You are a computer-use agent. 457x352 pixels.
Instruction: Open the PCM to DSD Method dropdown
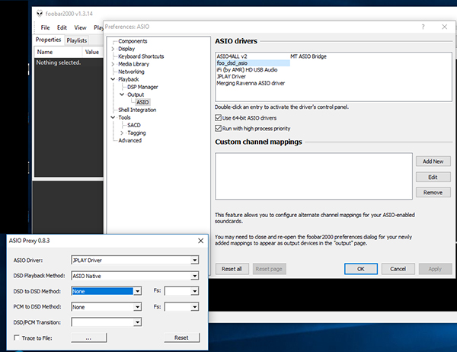click(138, 307)
